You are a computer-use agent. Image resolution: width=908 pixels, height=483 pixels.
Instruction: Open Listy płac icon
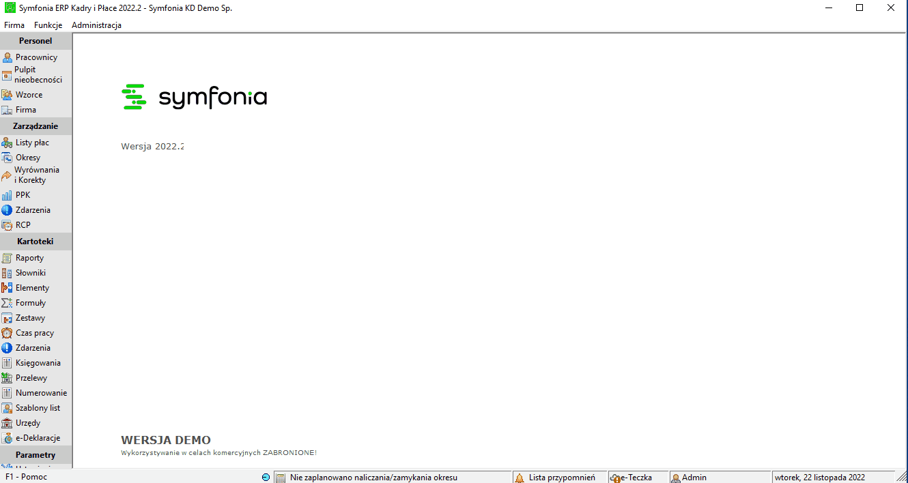tap(8, 143)
